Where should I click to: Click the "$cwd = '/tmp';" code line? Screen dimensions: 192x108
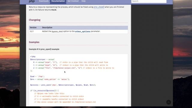(x=37, y=76)
